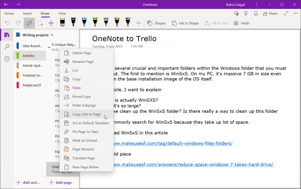Open the more options ellipsis menu
The width and height of the screenshot is (301, 189).
point(296,13)
